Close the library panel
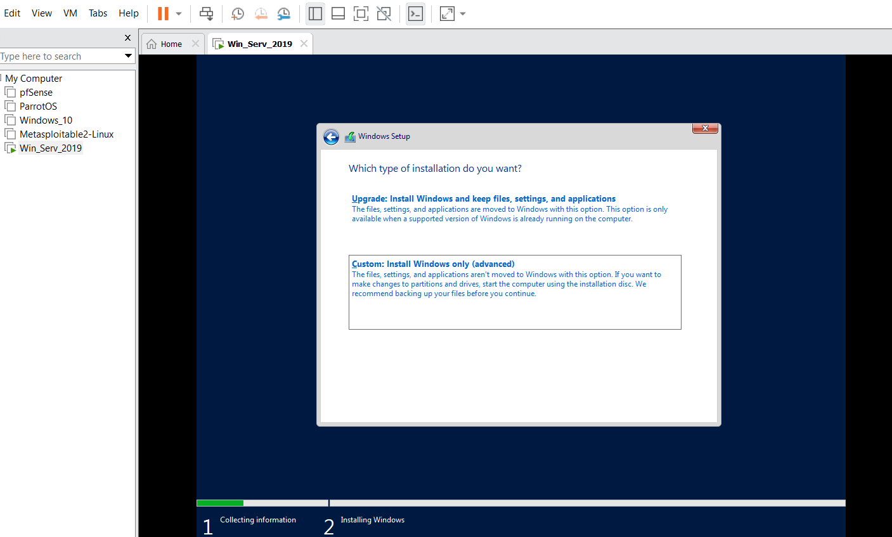Image resolution: width=892 pixels, height=537 pixels. pos(127,38)
